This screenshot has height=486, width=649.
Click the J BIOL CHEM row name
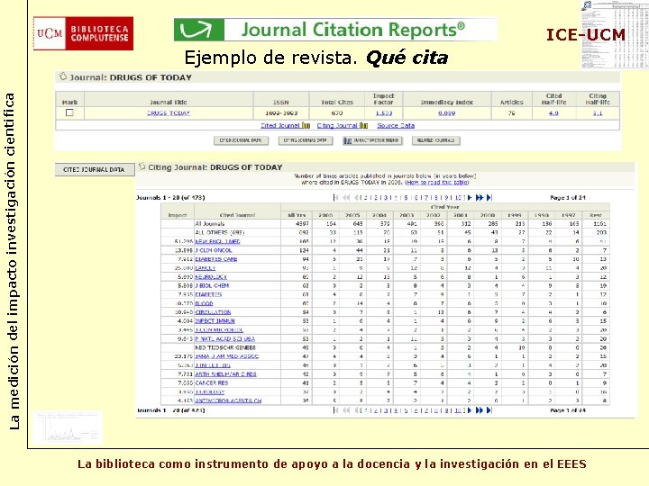[x=212, y=285]
